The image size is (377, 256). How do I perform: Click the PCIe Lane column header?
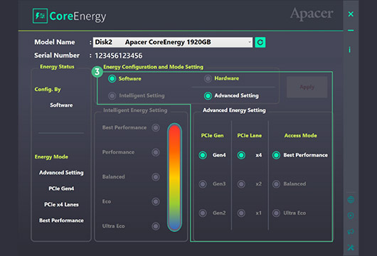pyautogui.click(x=250, y=136)
